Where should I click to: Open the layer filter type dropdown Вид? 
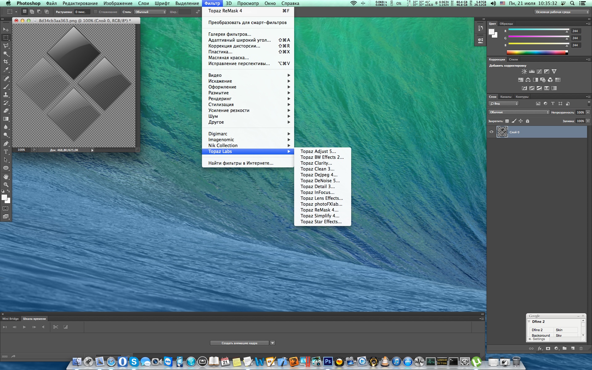point(504,104)
